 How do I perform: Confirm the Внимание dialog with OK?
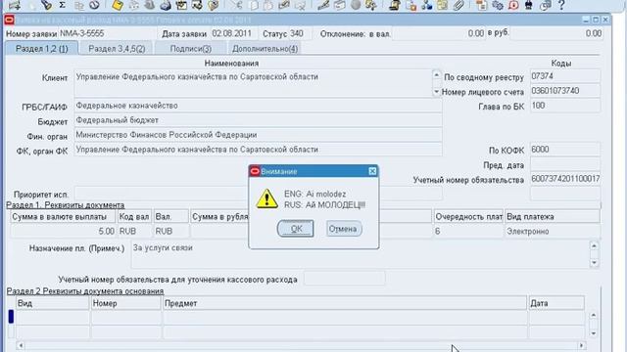(x=296, y=229)
